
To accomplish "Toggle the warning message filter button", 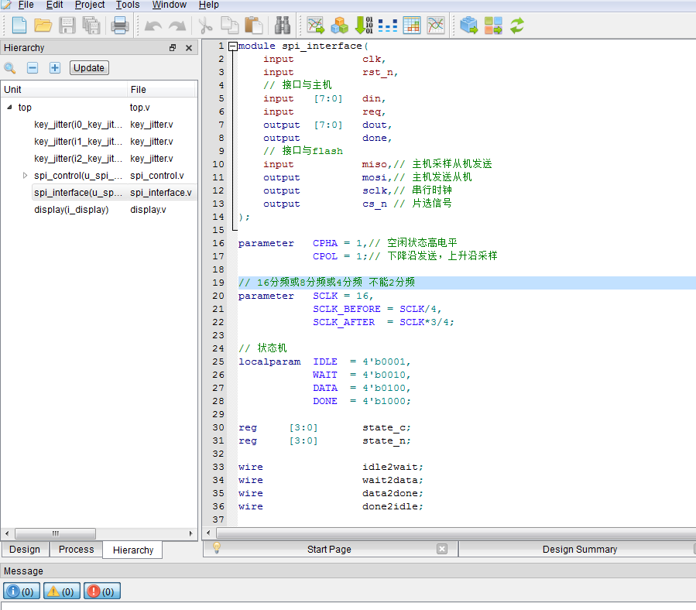I will 61,591.
